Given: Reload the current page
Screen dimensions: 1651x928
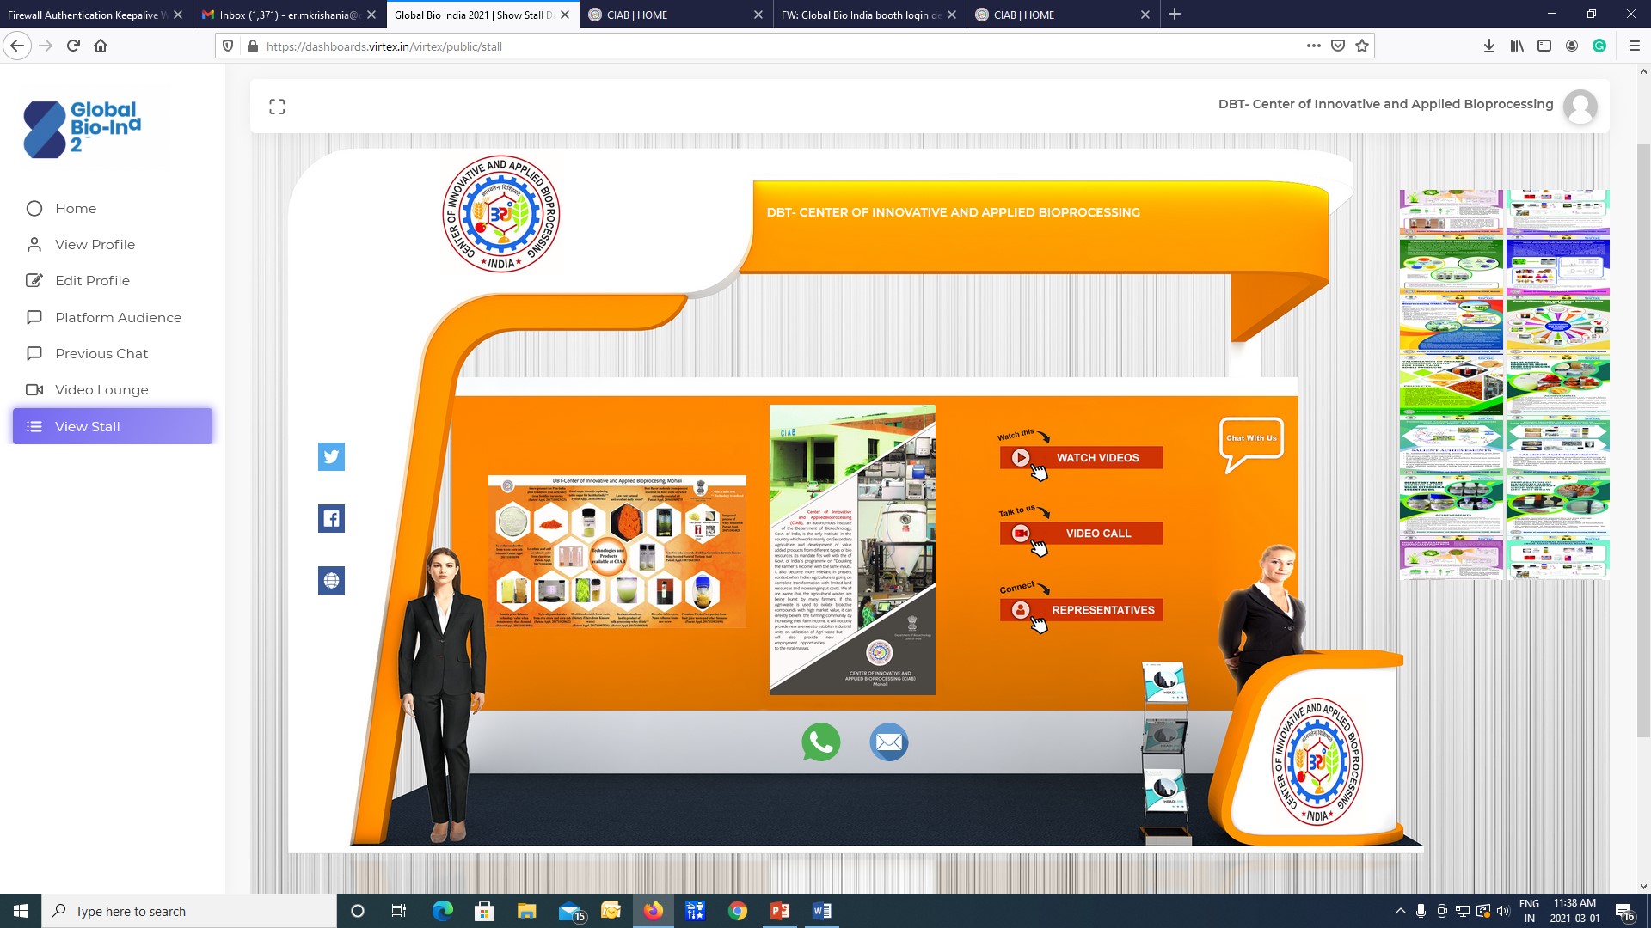Looking at the screenshot, I should coord(73,46).
